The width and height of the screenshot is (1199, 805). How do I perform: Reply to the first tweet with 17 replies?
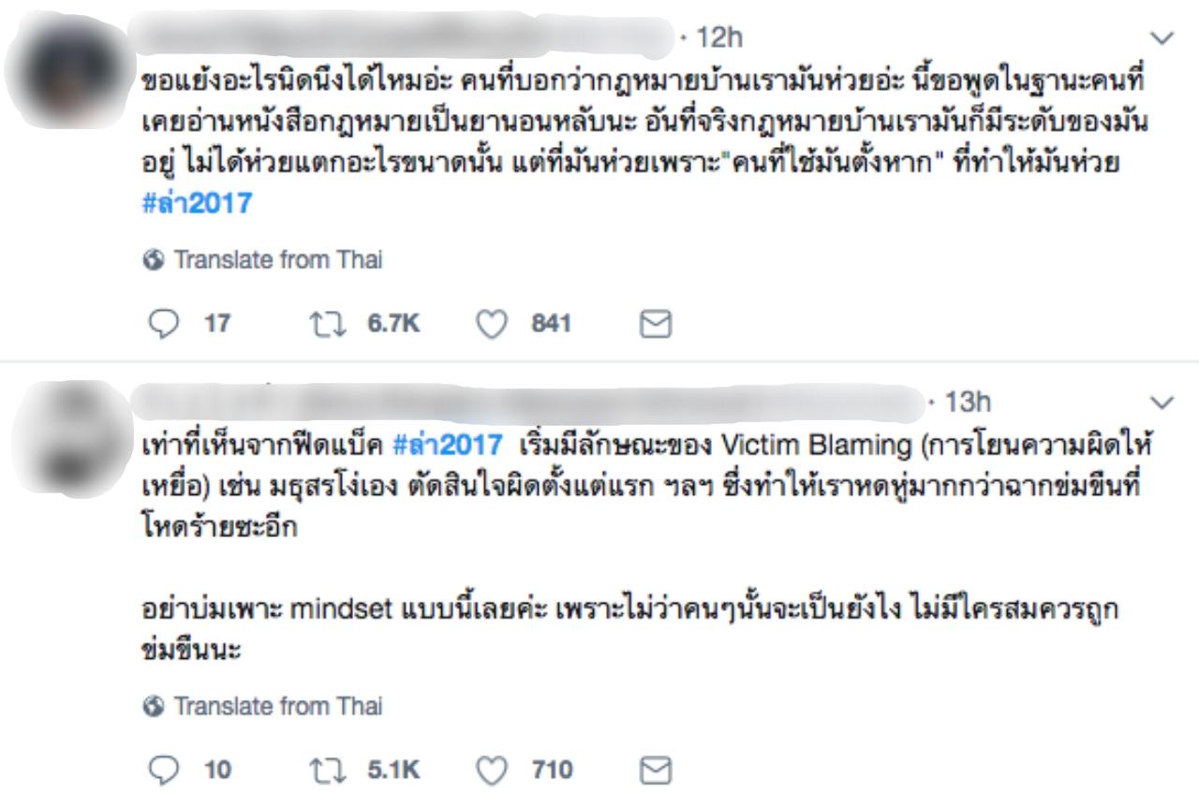(163, 325)
